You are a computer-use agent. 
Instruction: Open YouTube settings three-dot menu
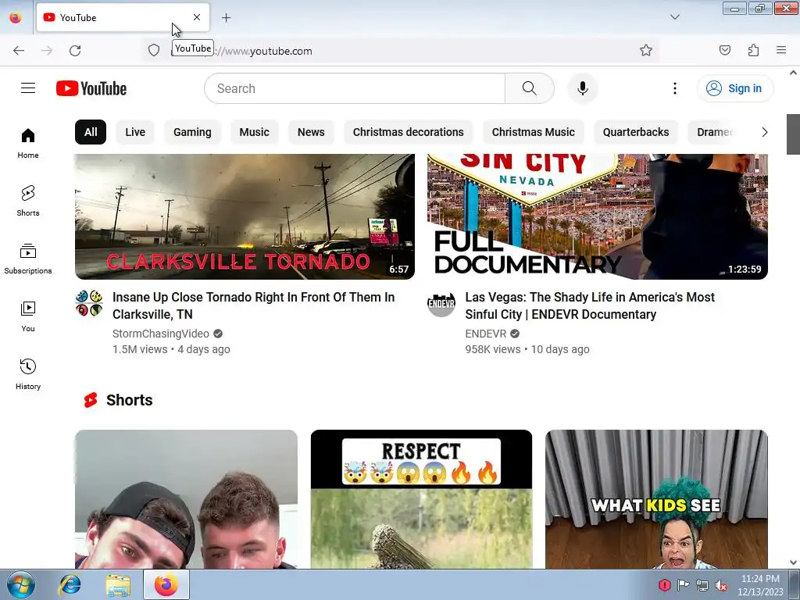point(674,88)
